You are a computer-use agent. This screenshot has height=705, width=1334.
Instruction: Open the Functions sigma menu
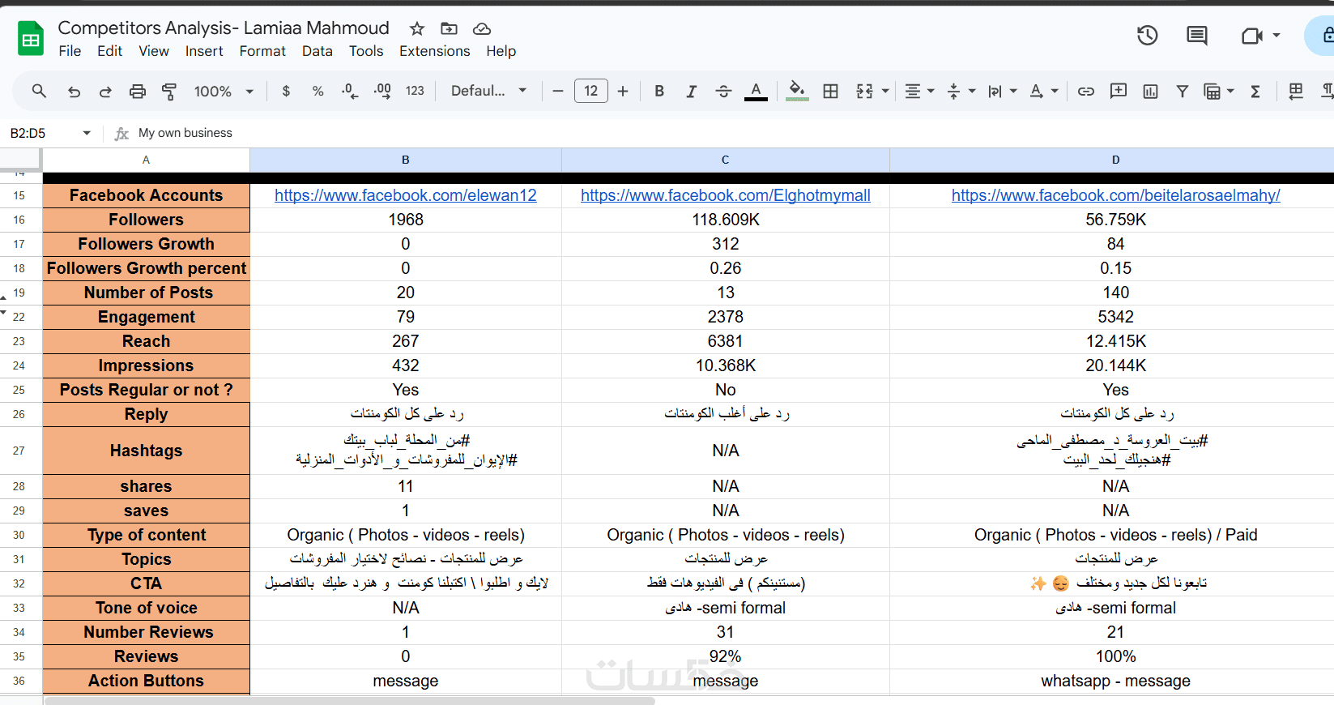click(x=1255, y=92)
